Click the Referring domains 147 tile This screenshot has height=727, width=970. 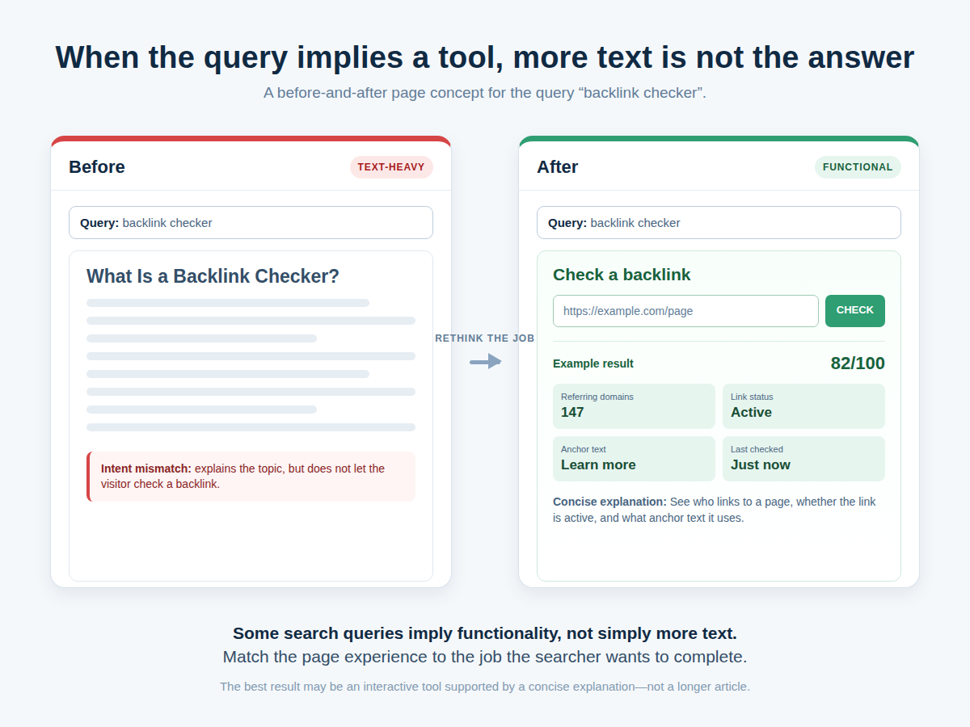(x=634, y=406)
